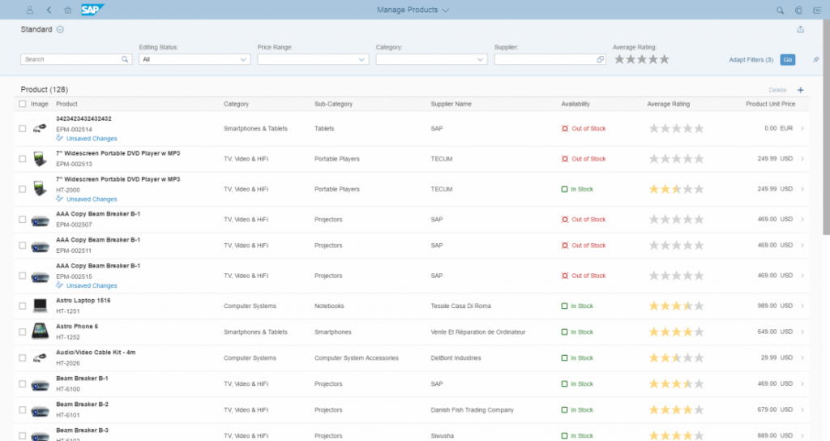This screenshot has width=830, height=441.
Task: Click the share icon below header
Action: [800, 30]
